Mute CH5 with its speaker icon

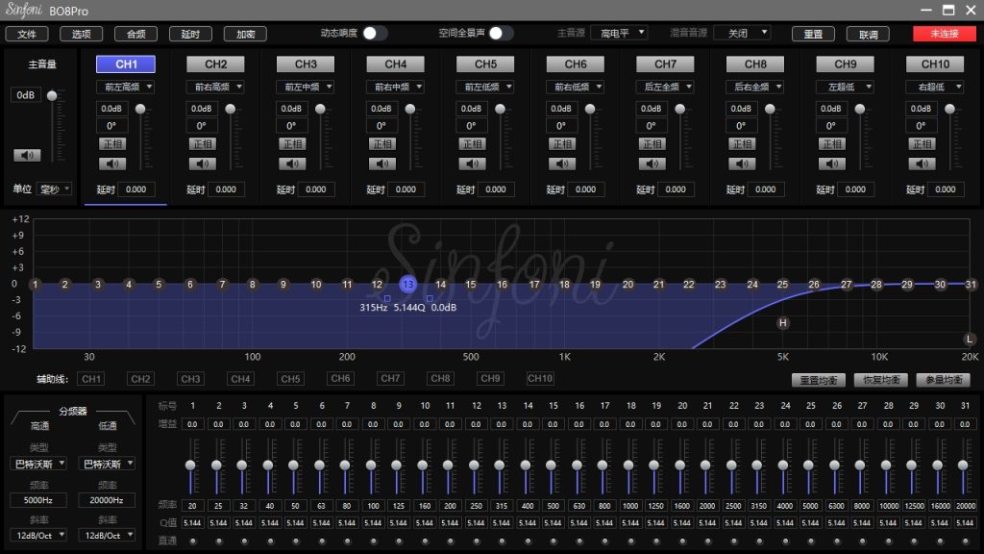pos(472,164)
